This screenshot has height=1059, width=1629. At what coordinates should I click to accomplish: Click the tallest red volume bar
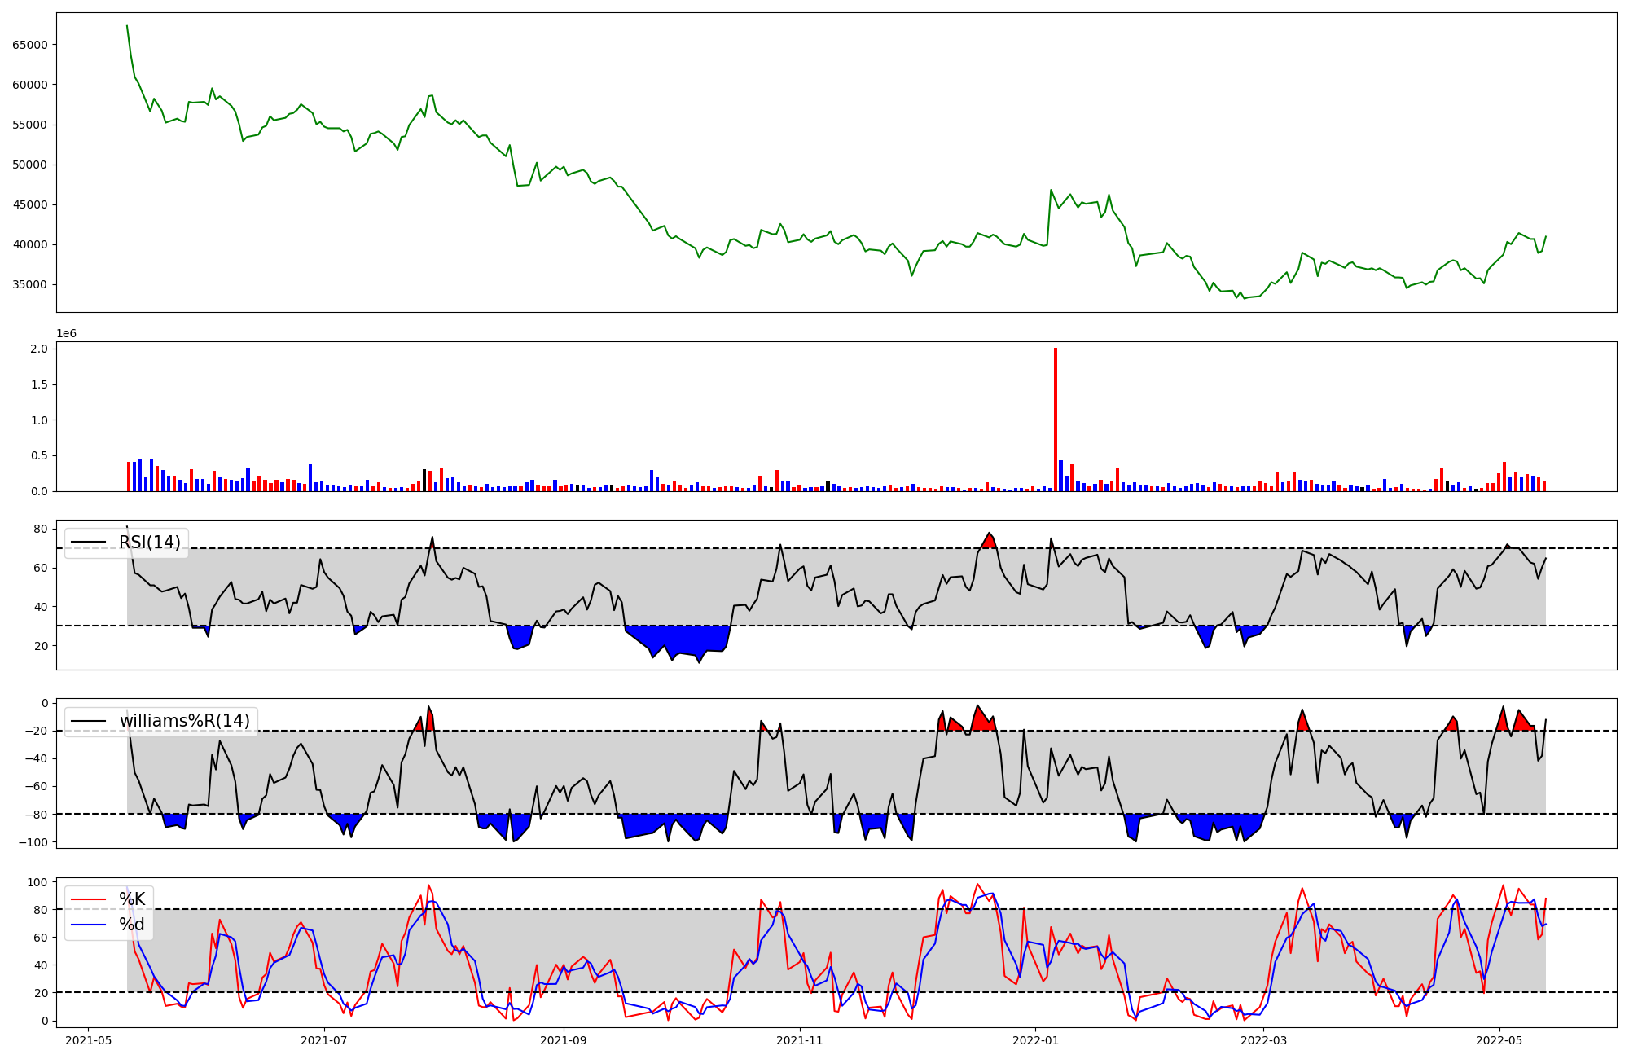(x=1056, y=420)
